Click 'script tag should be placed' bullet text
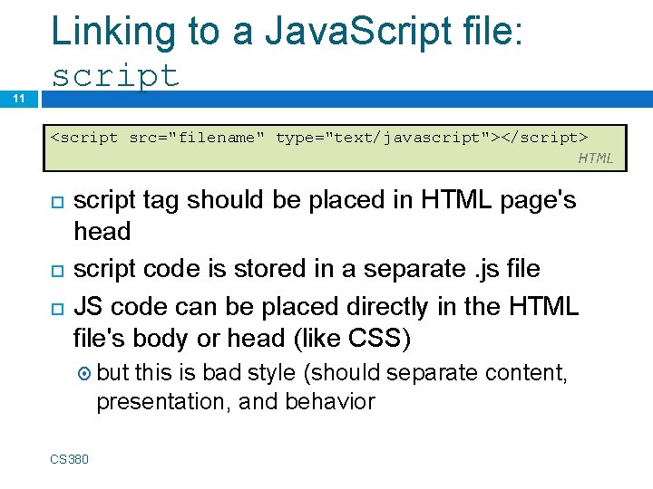Image resolution: width=653 pixels, height=489 pixels. pyautogui.click(x=325, y=216)
